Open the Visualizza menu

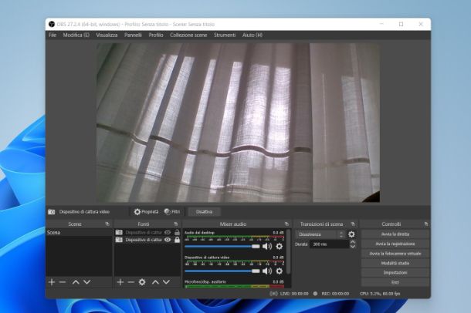107,35
